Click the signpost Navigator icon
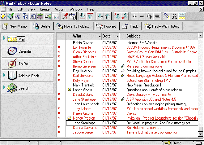 (40, 16)
